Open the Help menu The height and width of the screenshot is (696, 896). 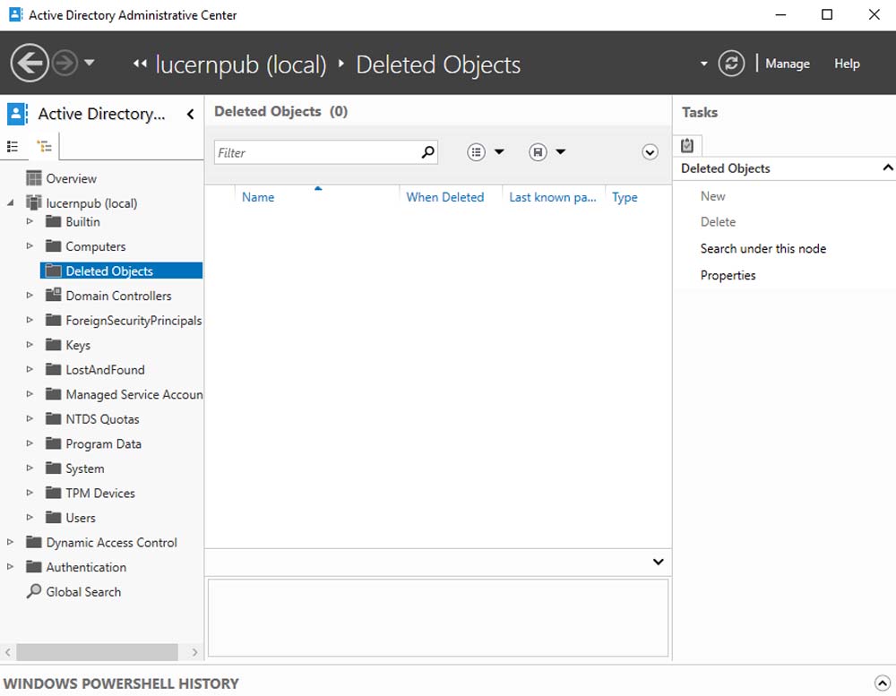tap(847, 64)
